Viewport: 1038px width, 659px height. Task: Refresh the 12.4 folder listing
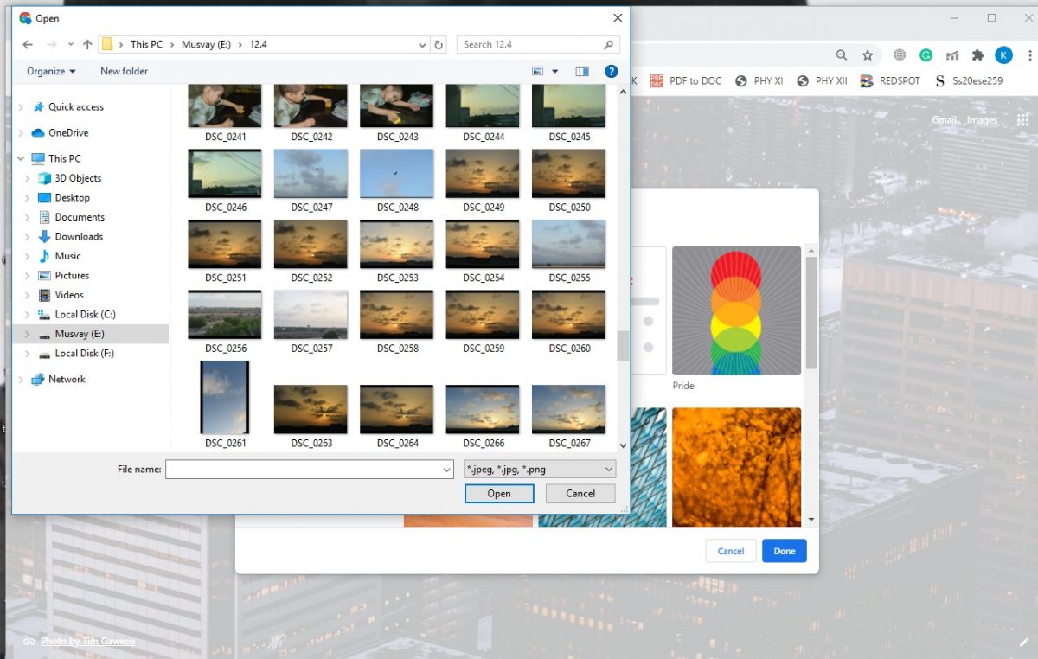point(439,44)
